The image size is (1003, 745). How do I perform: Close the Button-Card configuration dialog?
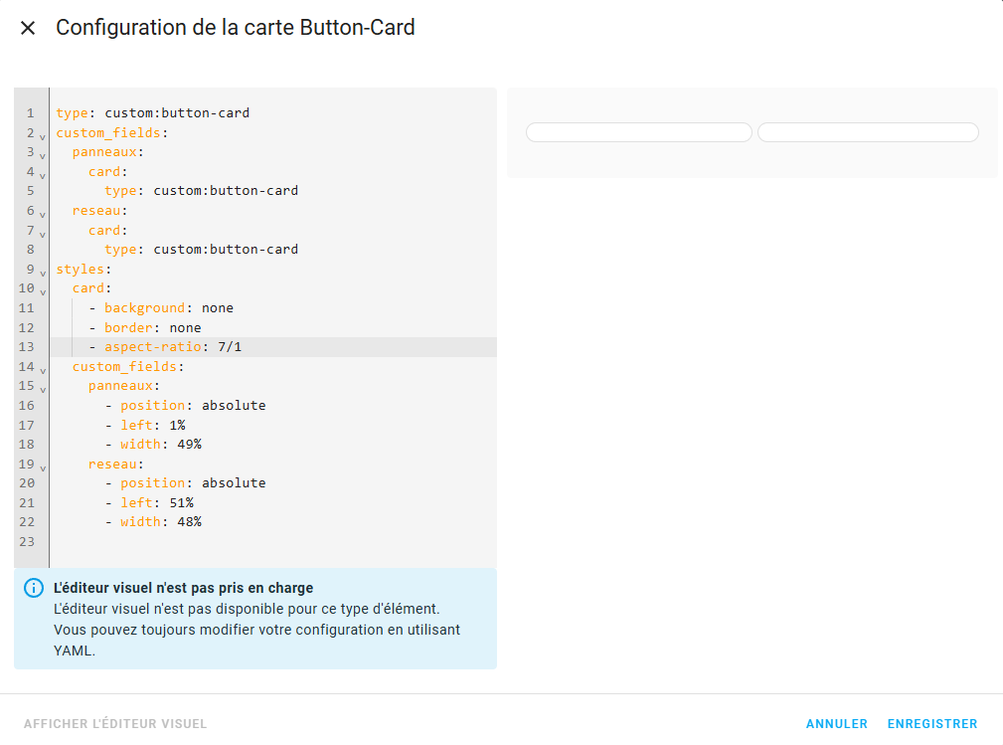(x=28, y=28)
